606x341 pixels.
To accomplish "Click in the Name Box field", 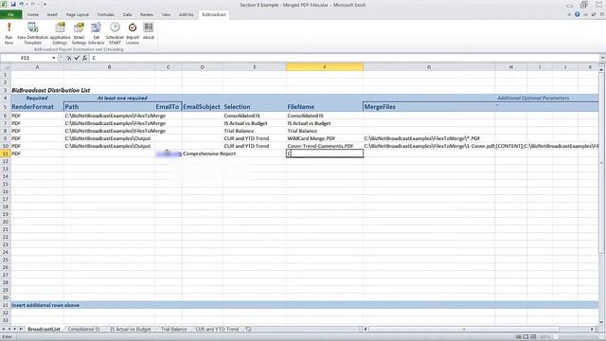I will tap(26, 58).
